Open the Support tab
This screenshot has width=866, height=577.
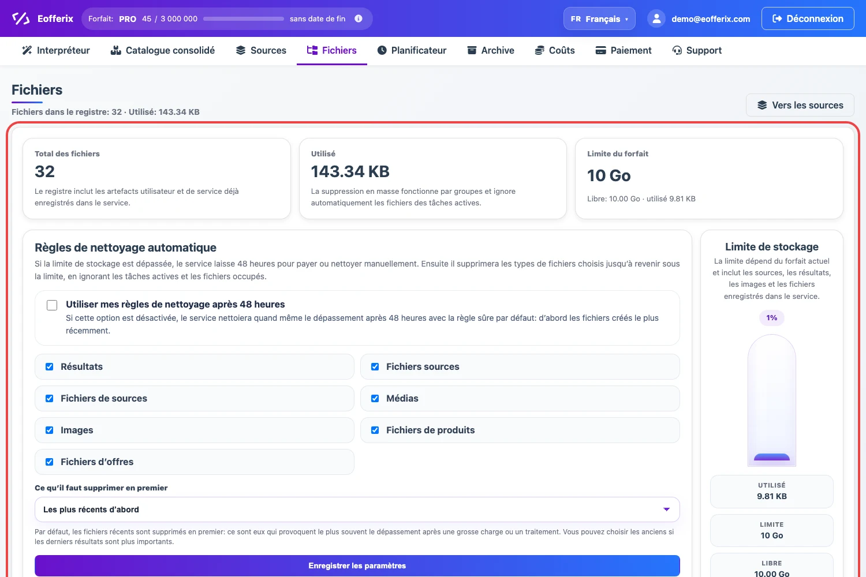(697, 50)
